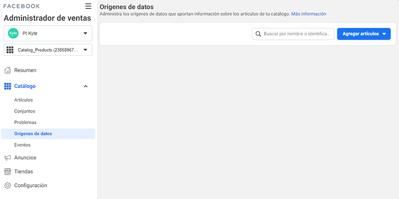Focus the Buscar por nombre search field

pyautogui.click(x=293, y=34)
